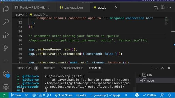
Task: Click the favicon comment on line 26
Action: pos(88,40)
